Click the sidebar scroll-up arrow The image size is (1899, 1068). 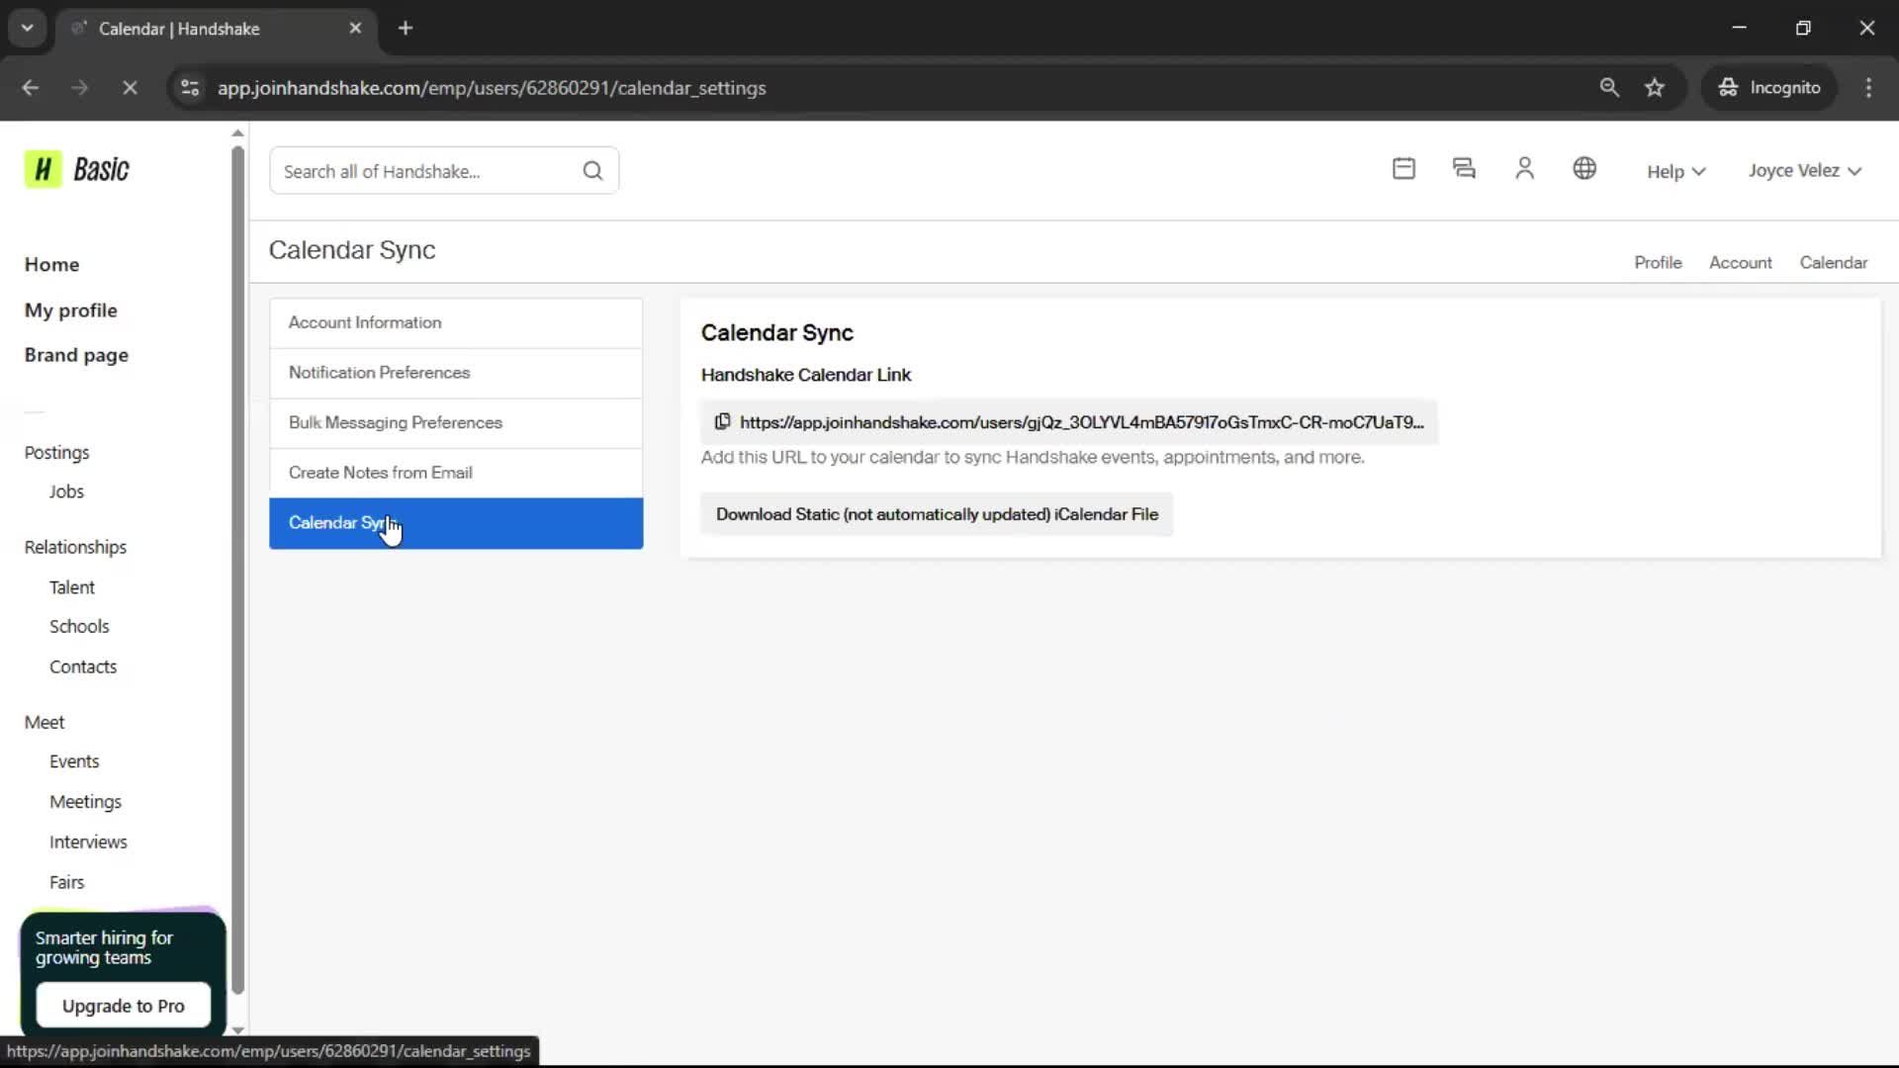237,133
